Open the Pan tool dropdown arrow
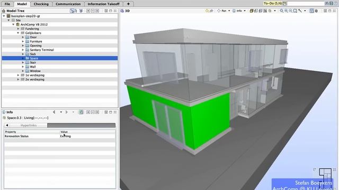 tap(229, 11)
